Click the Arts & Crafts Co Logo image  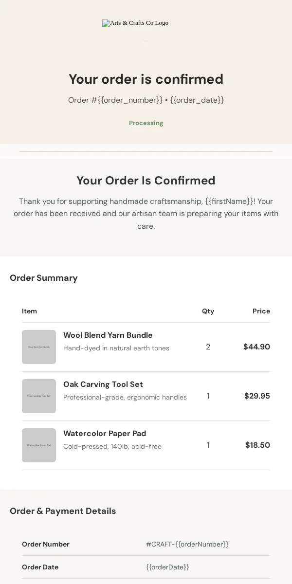135,23
